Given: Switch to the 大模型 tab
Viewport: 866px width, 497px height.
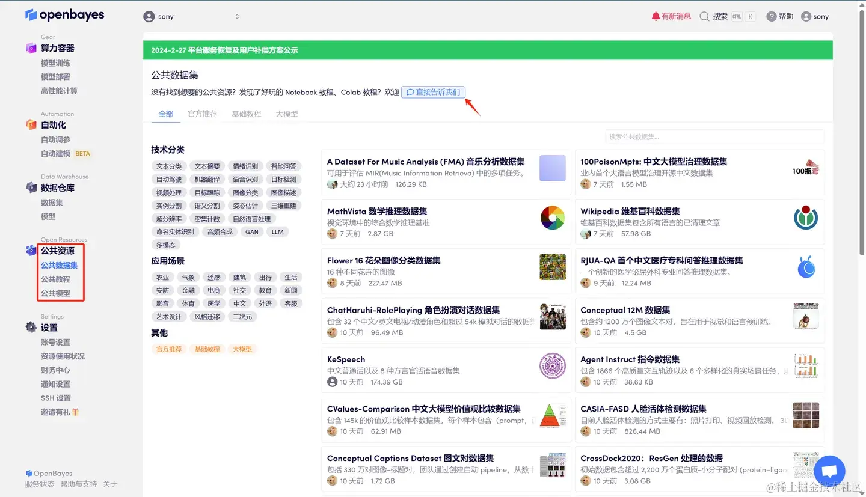Looking at the screenshot, I should click(287, 114).
